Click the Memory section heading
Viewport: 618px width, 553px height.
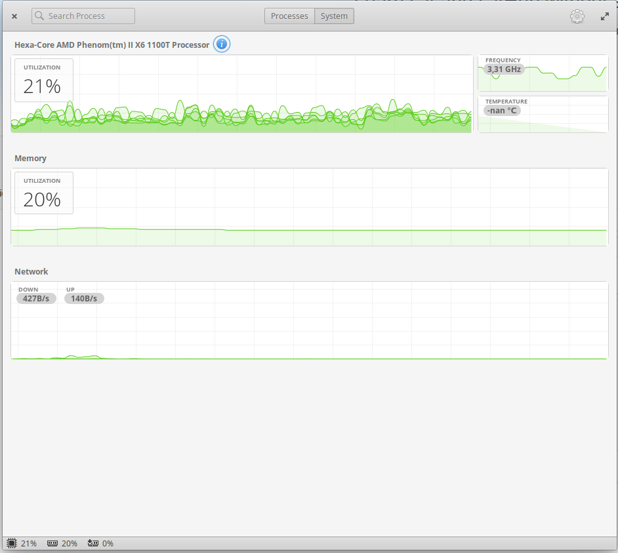[30, 158]
